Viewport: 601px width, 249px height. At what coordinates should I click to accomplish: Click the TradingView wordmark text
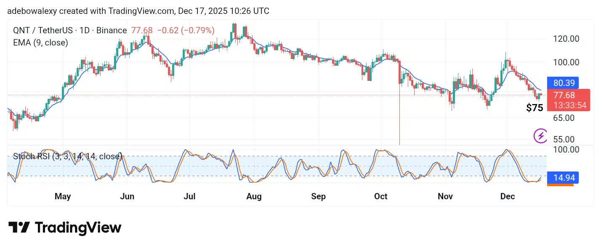pyautogui.click(x=78, y=228)
